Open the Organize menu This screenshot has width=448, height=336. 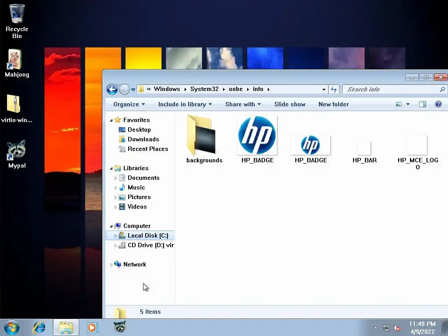pos(129,104)
